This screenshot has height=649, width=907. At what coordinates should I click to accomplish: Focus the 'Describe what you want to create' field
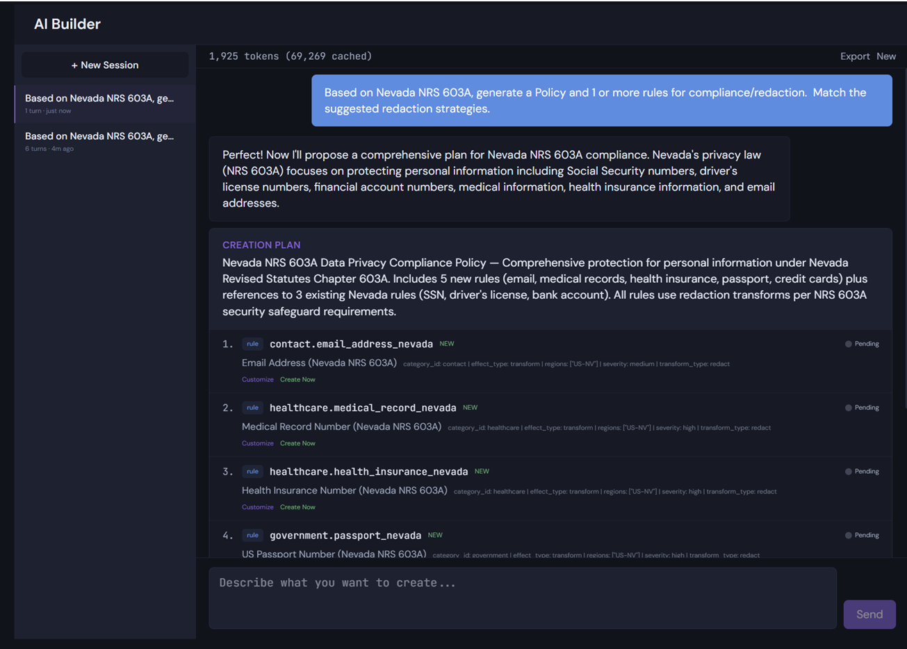(x=523, y=598)
